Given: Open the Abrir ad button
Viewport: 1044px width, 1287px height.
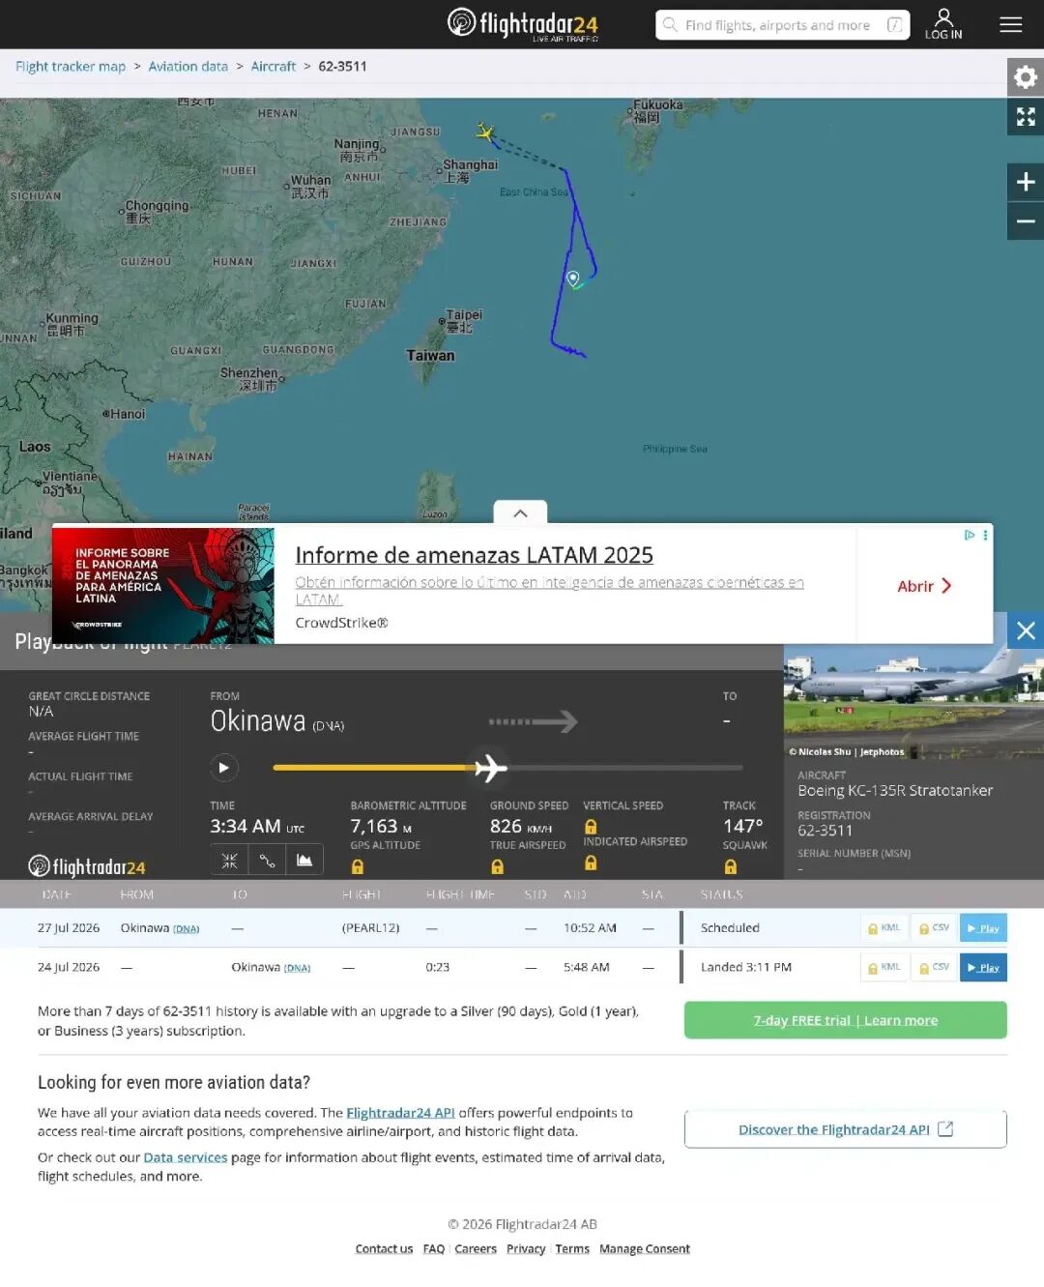Looking at the screenshot, I should 924,586.
